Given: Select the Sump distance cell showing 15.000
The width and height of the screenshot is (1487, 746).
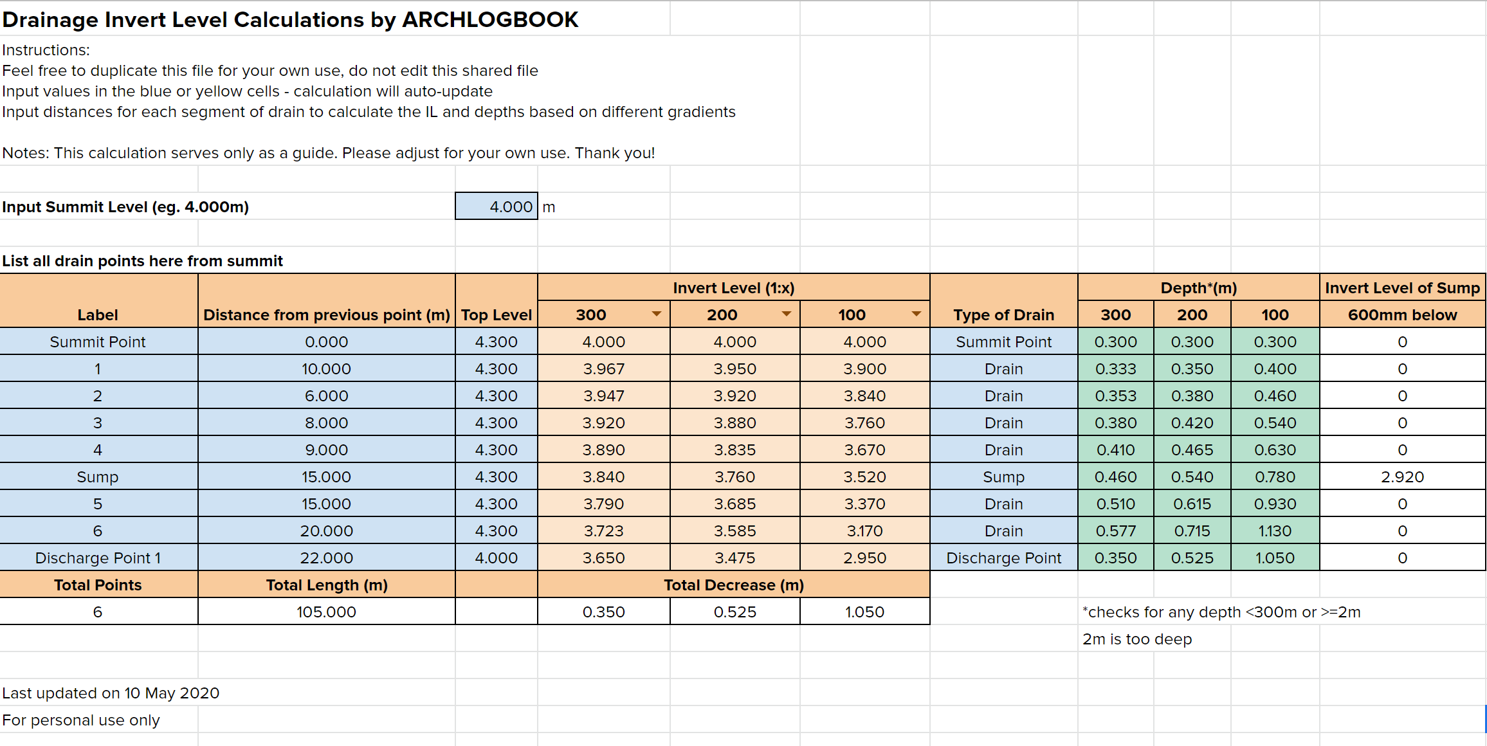Looking at the screenshot, I should click(326, 477).
